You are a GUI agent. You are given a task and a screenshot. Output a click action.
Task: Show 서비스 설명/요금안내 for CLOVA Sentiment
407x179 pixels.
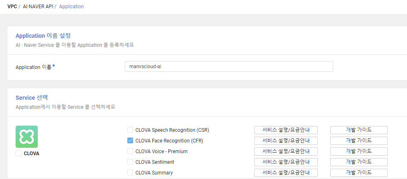[x=286, y=162]
